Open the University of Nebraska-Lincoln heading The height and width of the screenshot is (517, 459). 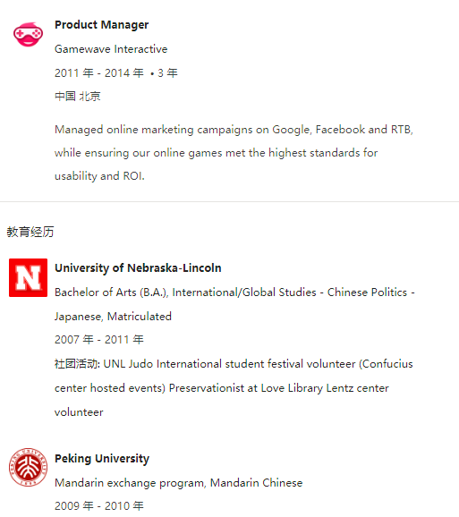[138, 268]
